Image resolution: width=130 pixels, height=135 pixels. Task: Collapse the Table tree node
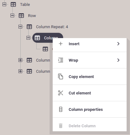tap(4, 4)
